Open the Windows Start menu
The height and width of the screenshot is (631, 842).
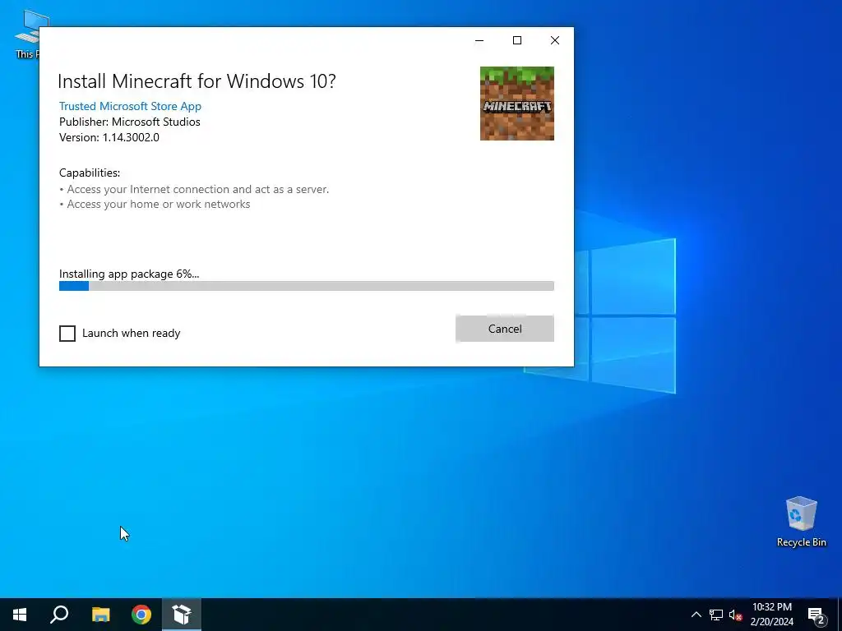[20, 615]
